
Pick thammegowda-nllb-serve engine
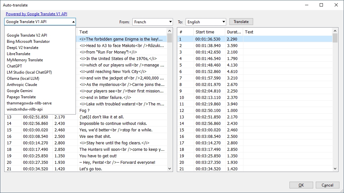(29, 103)
